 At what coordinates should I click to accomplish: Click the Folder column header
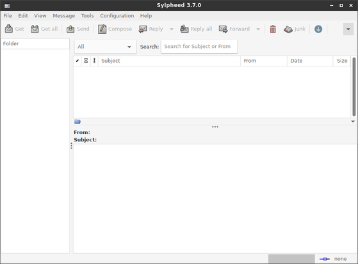[x=35, y=43]
